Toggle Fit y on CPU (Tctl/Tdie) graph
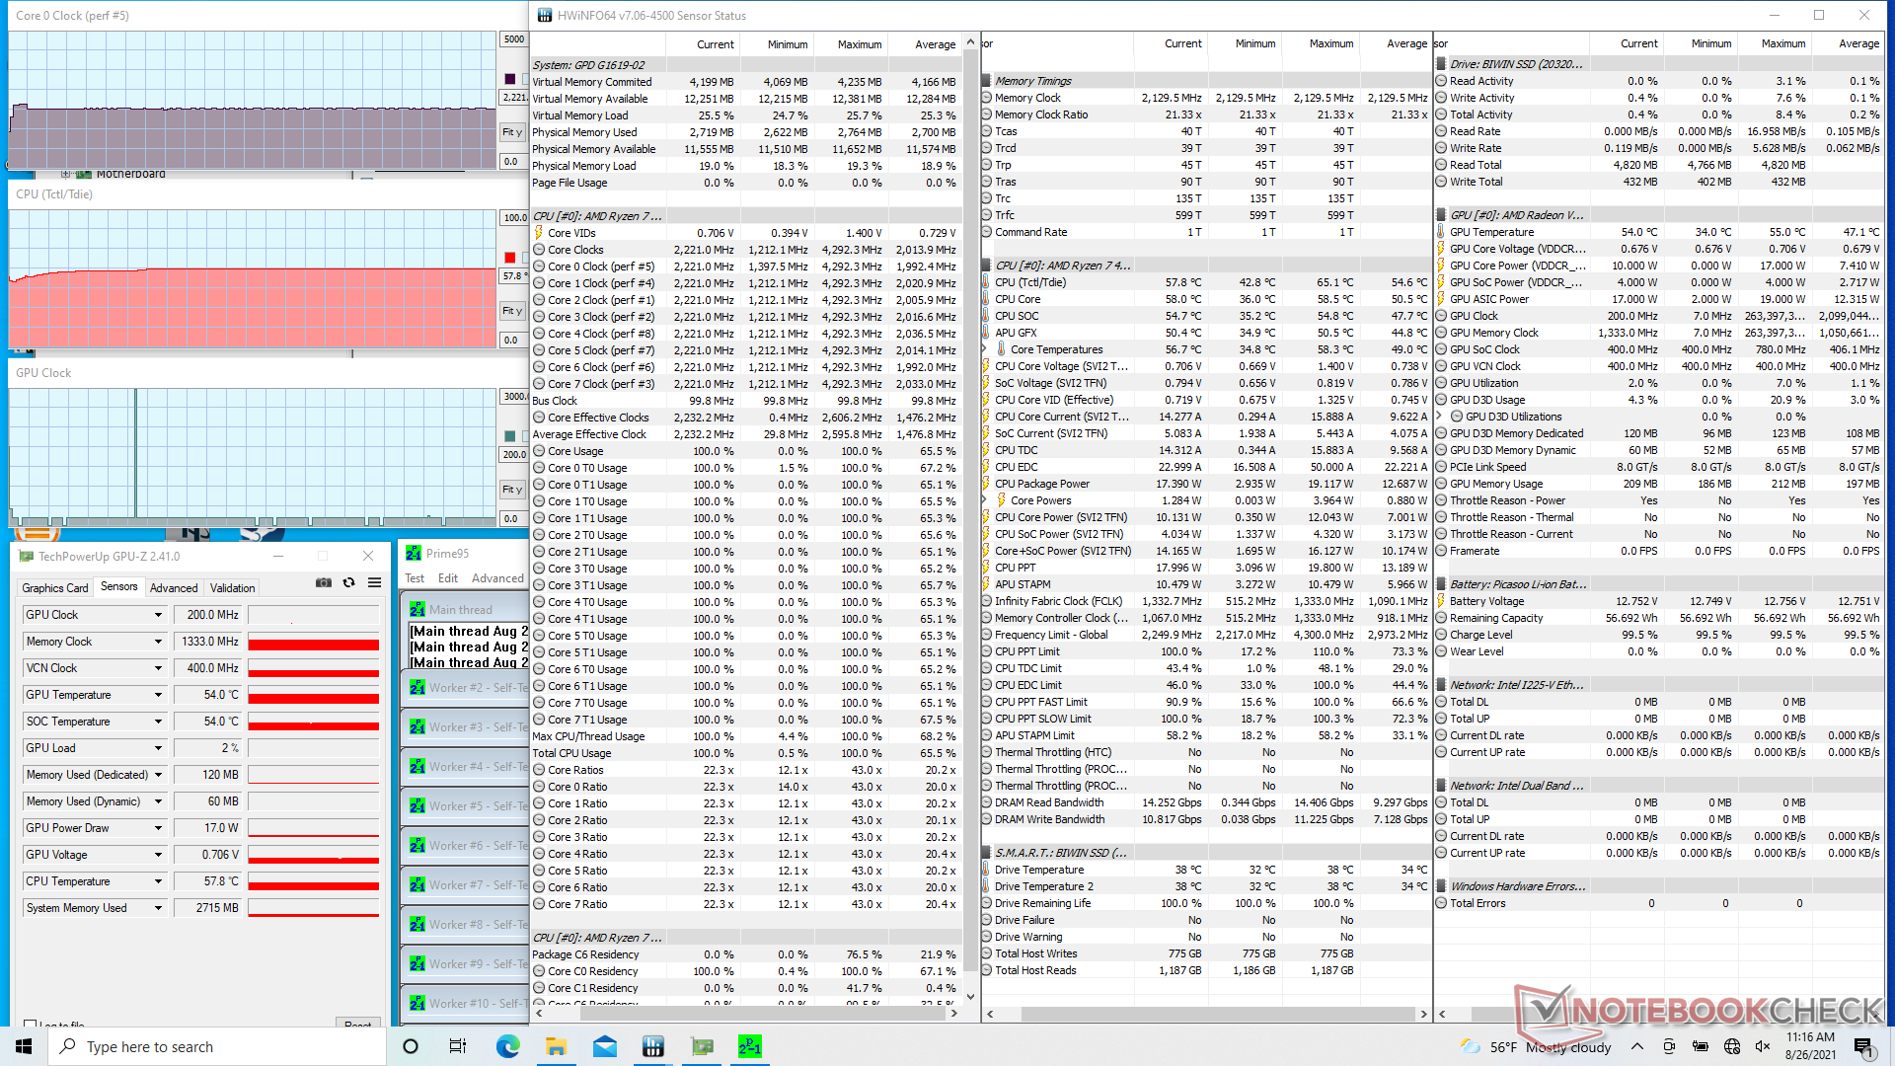Screen dimensions: 1895x1066 click(x=512, y=311)
